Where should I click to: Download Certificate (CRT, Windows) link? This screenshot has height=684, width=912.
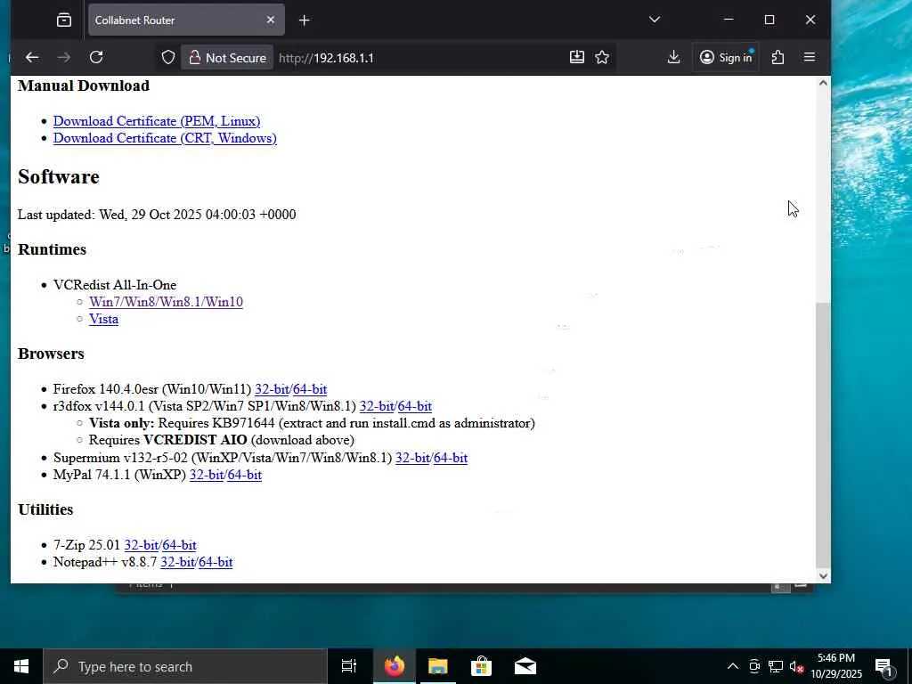click(x=165, y=138)
